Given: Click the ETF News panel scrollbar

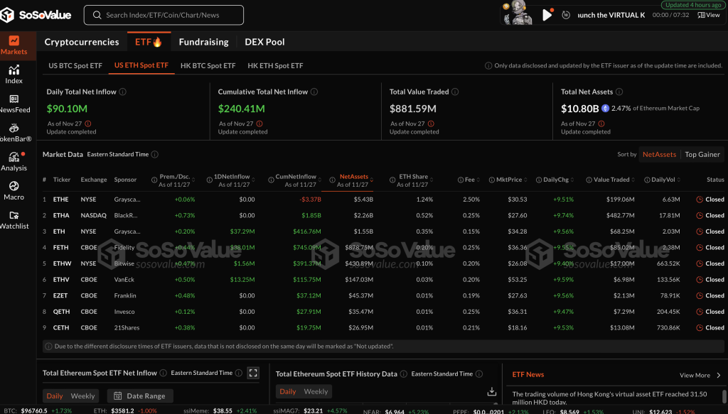Looking at the screenshot, I should point(724,396).
